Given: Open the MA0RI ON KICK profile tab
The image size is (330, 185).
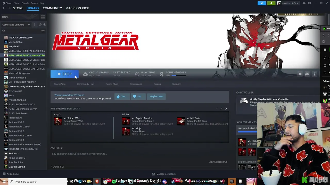Looking at the screenshot, I should click(77, 8).
